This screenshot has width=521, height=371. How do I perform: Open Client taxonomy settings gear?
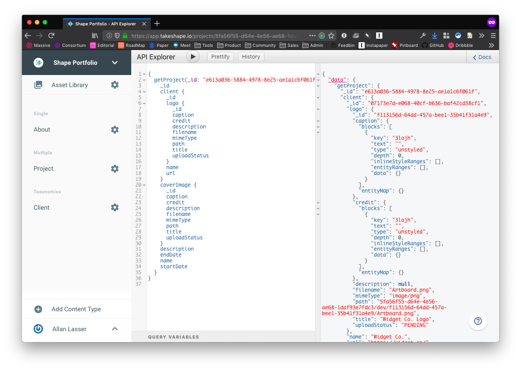(x=115, y=207)
